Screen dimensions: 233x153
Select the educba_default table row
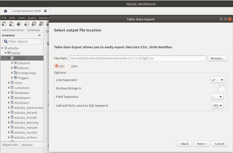(22, 113)
